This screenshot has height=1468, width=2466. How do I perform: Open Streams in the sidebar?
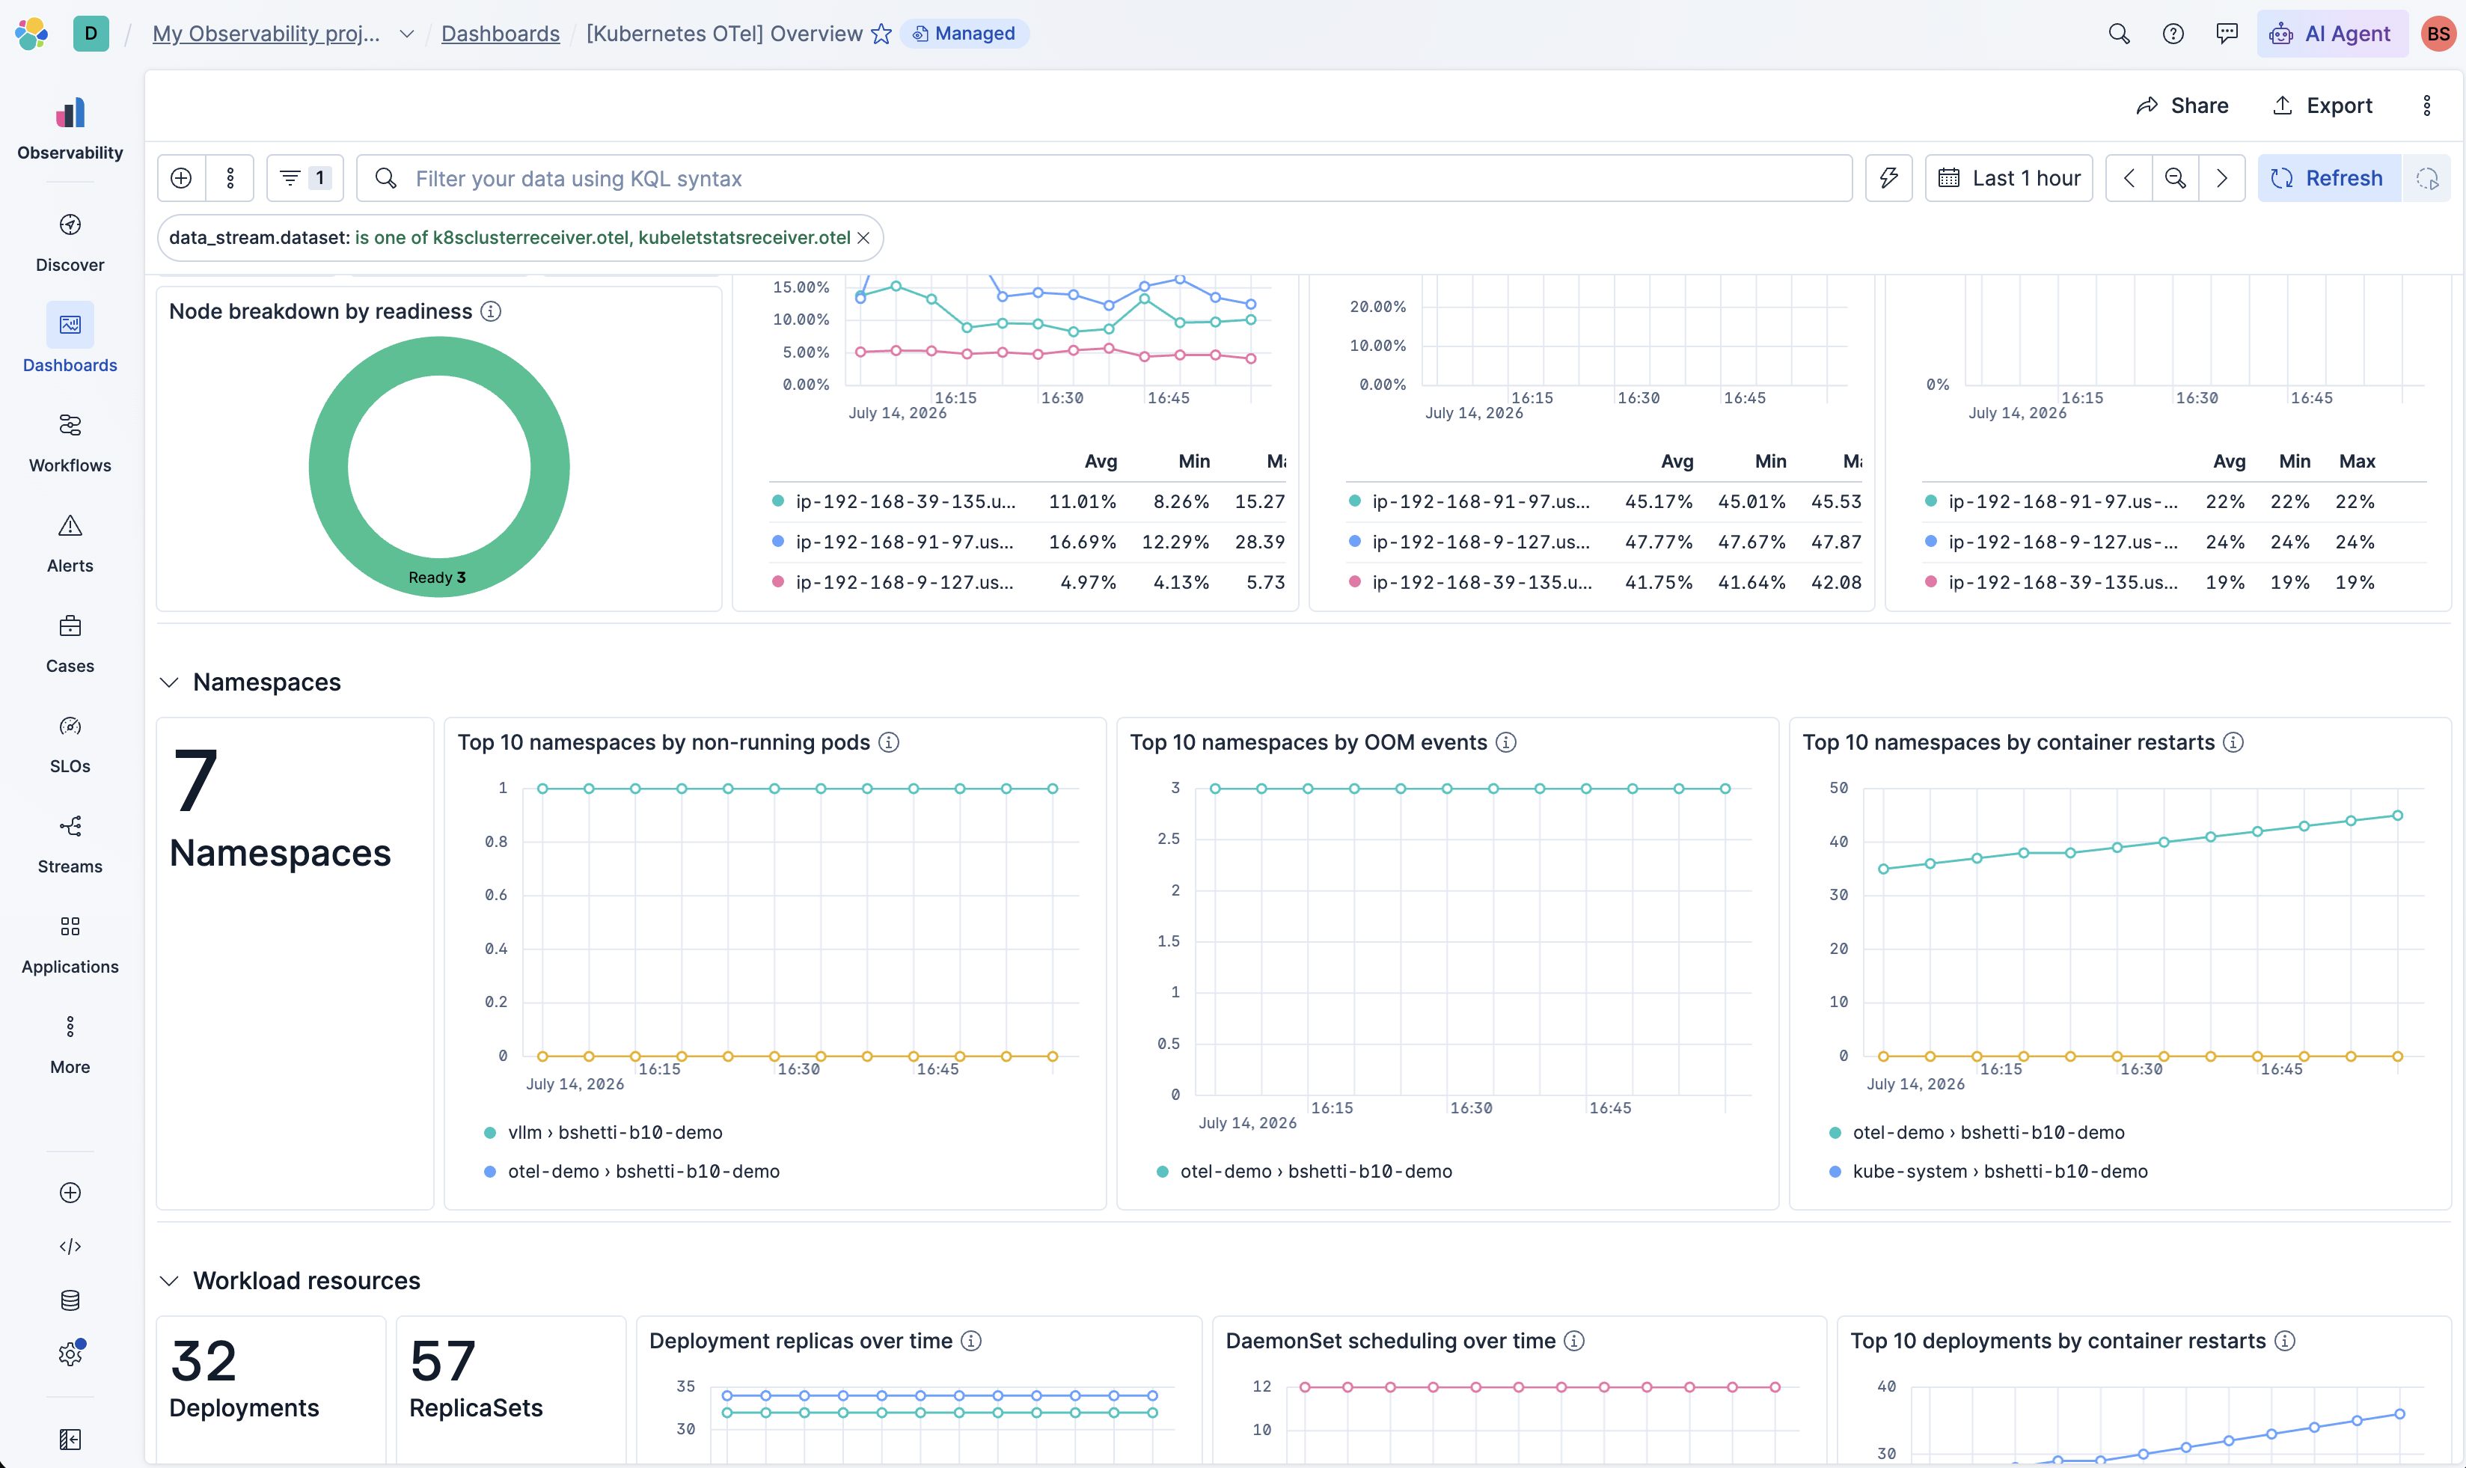70,844
